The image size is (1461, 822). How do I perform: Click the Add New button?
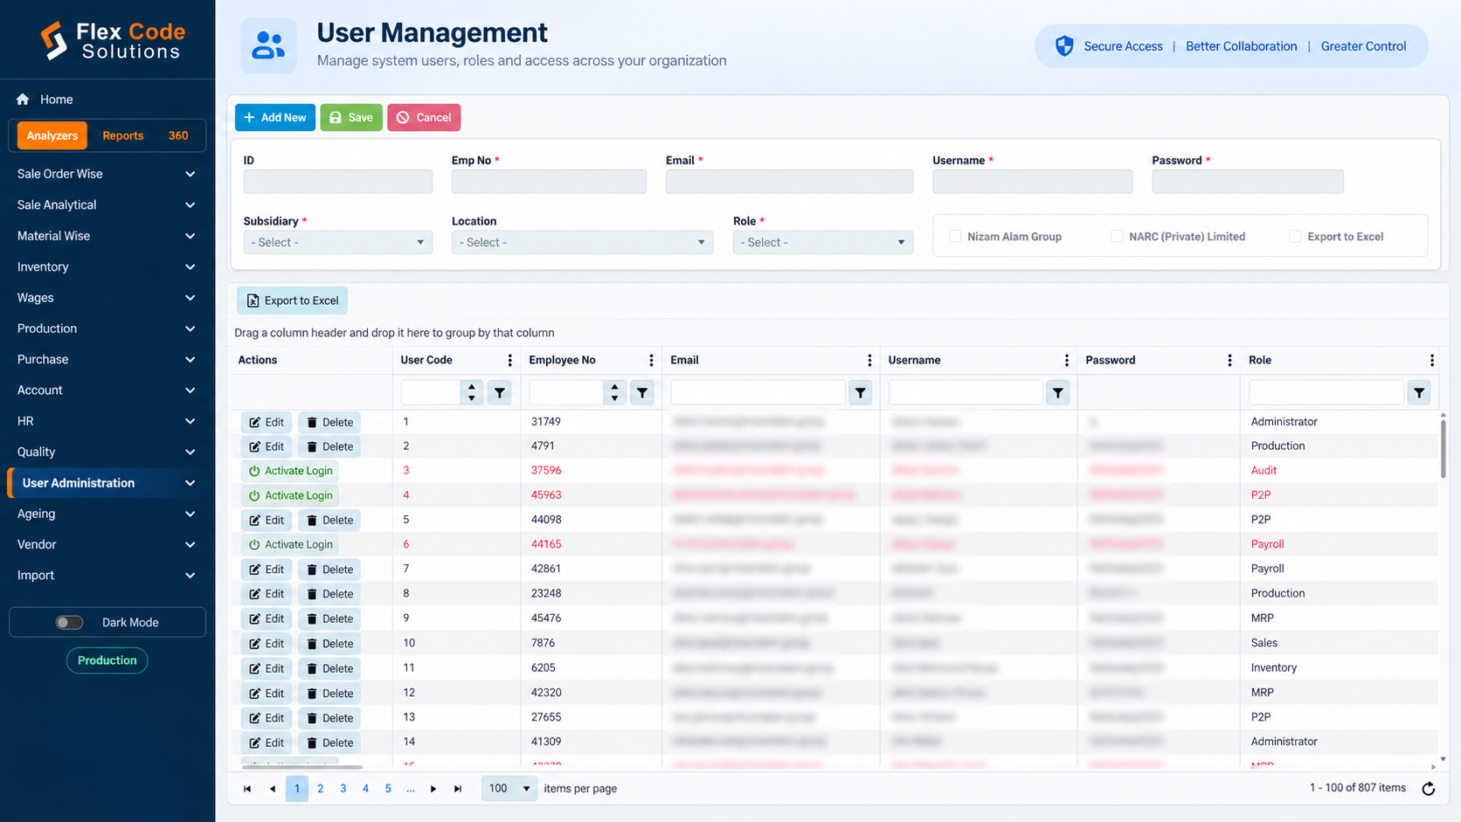point(275,117)
